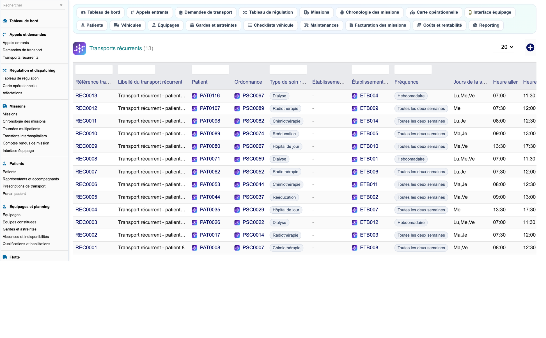Open record REC0013
Screen dimensions: 546x338
[86, 96]
